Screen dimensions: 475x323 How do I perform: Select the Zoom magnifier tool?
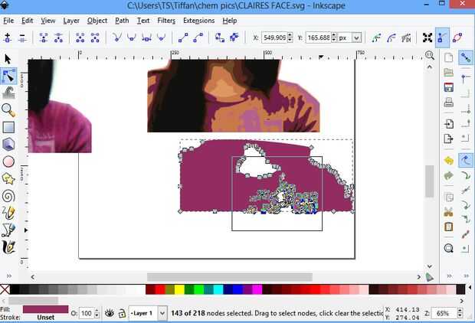pyautogui.click(x=8, y=110)
